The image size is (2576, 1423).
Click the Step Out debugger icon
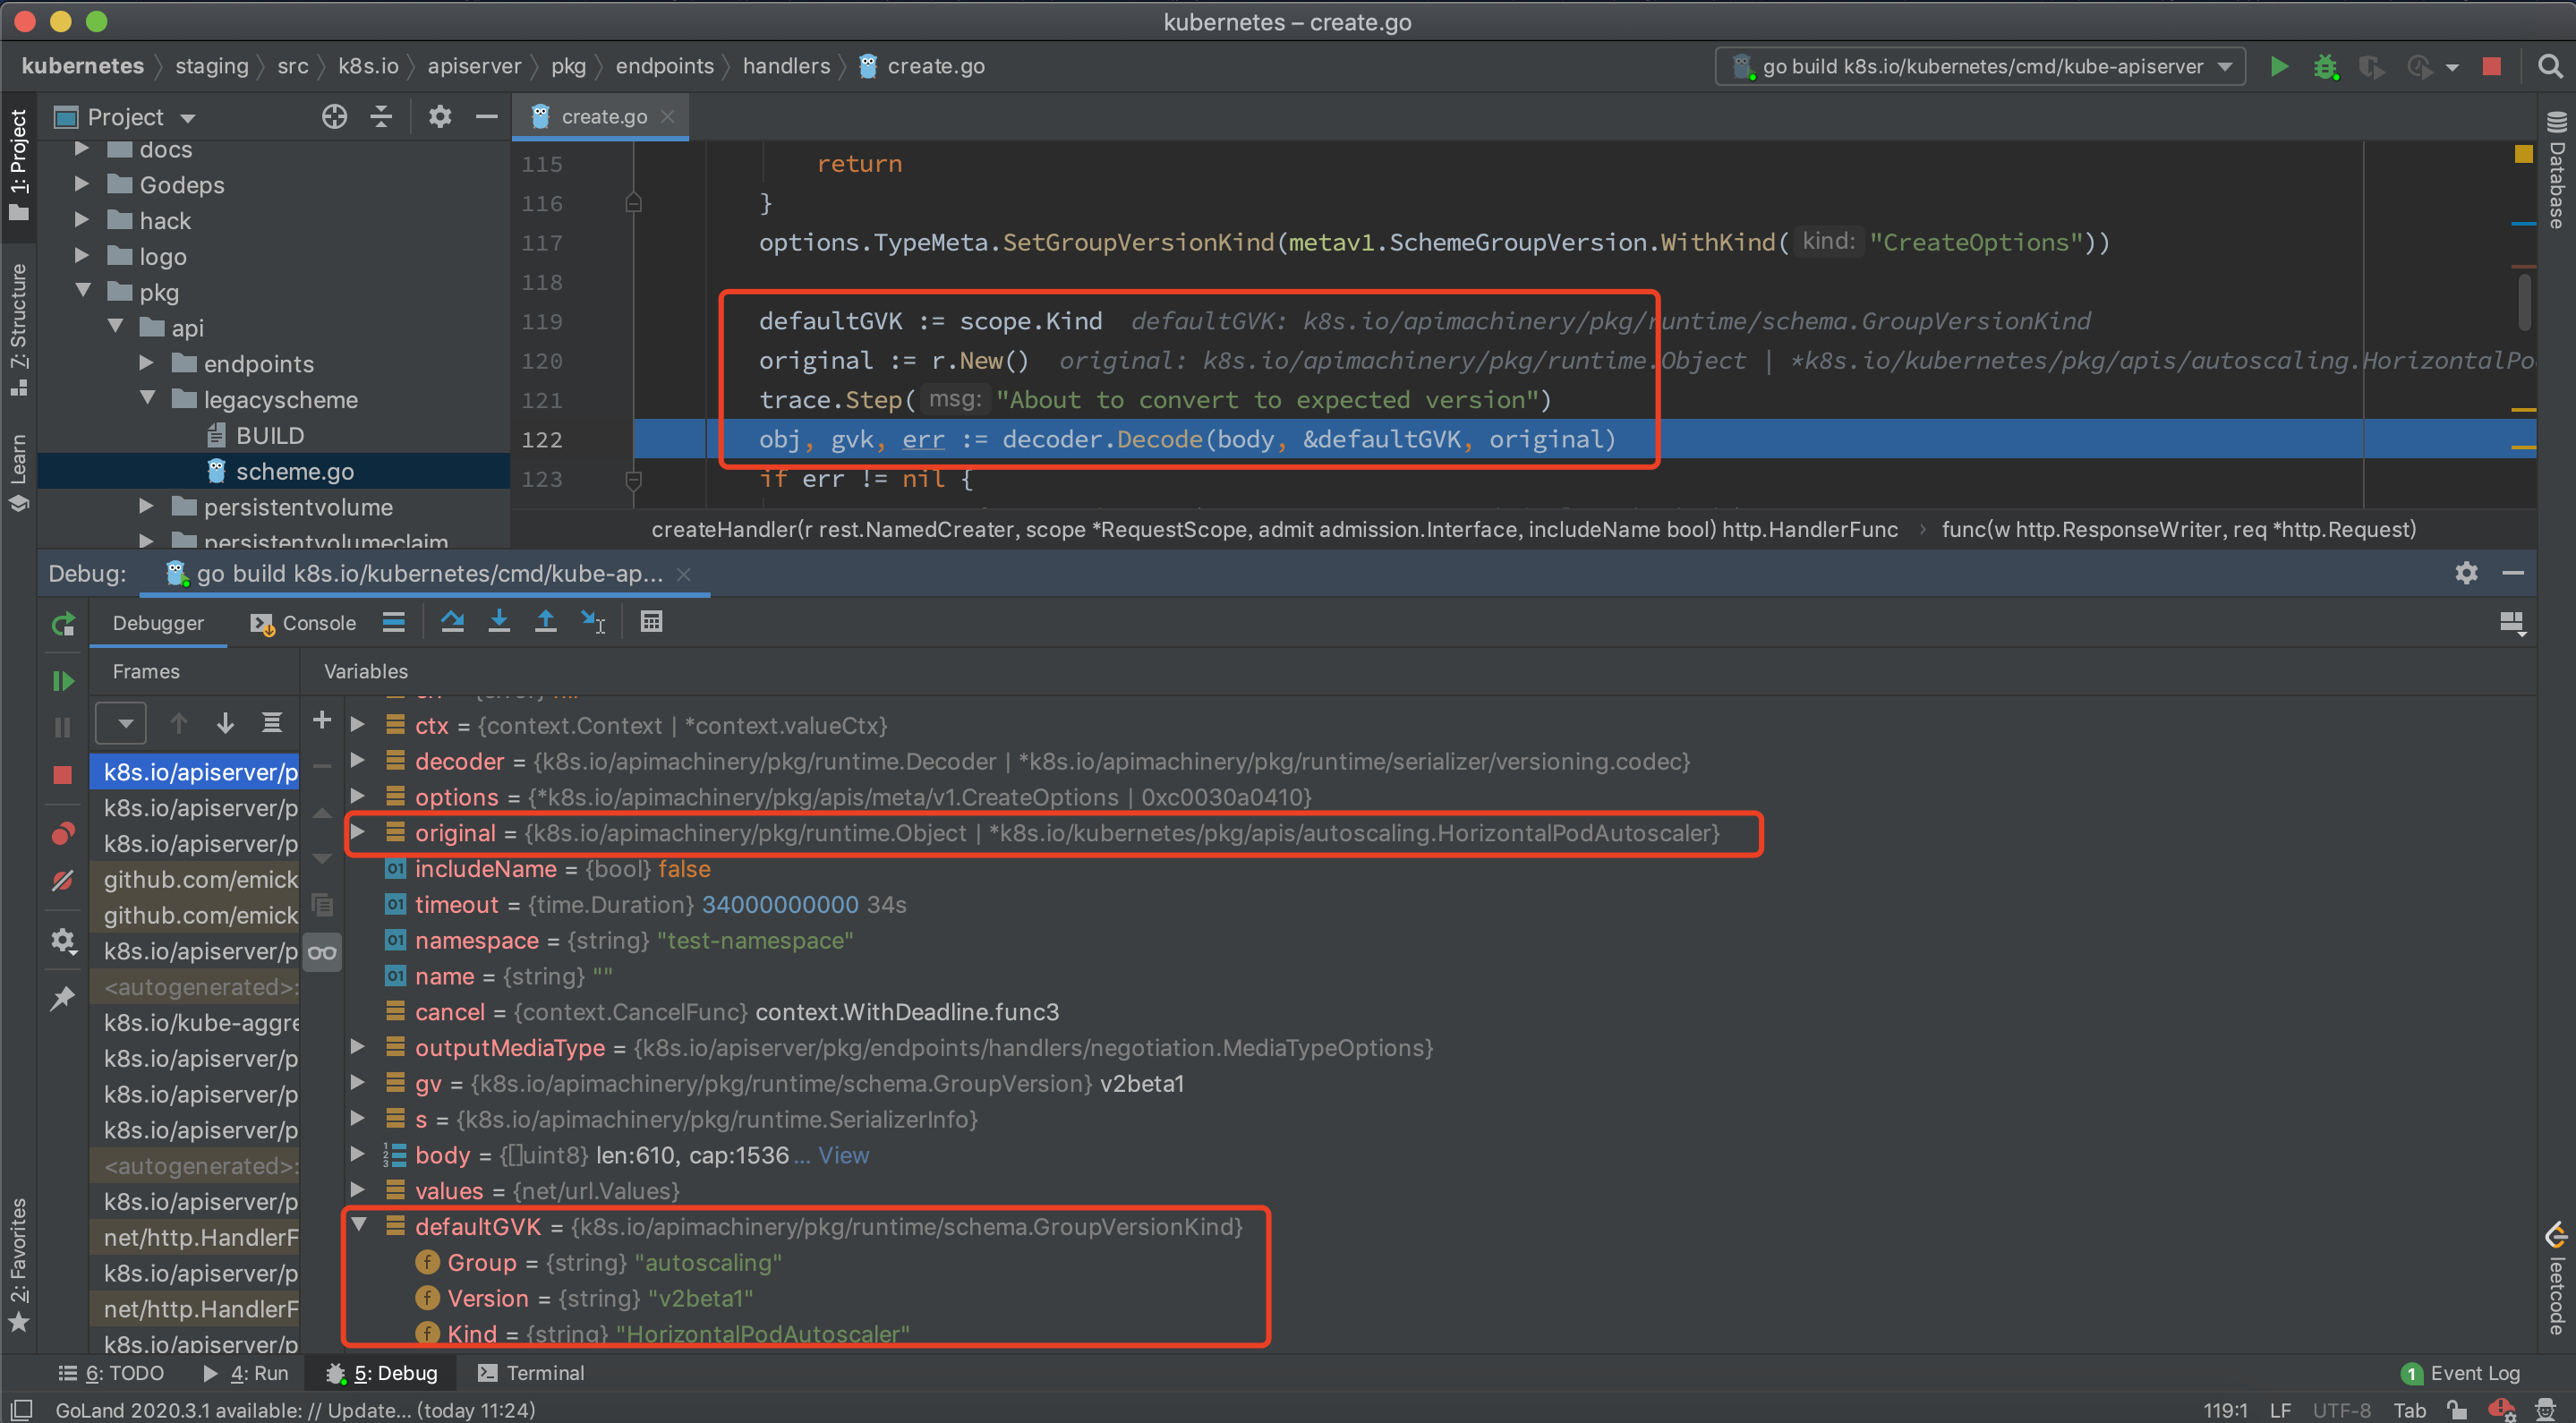[545, 622]
